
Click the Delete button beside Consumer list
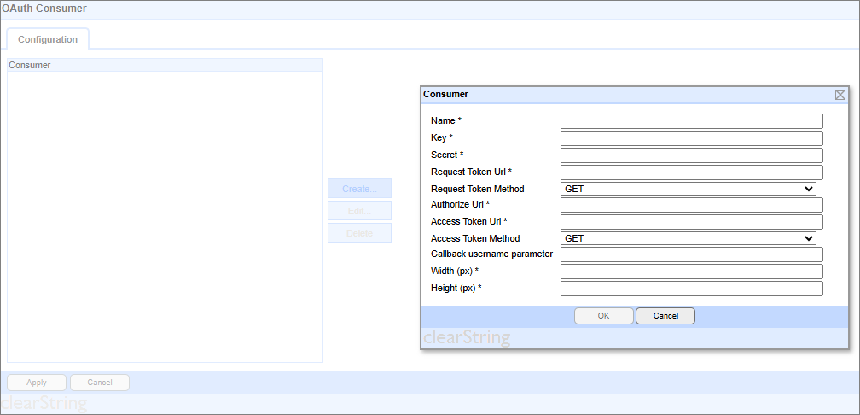coord(359,233)
